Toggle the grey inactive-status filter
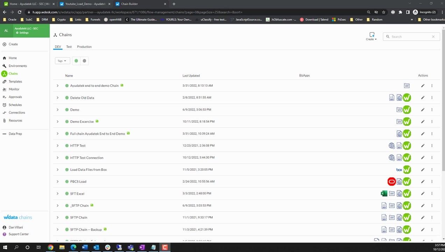This screenshot has height=252, width=445. 84,61
